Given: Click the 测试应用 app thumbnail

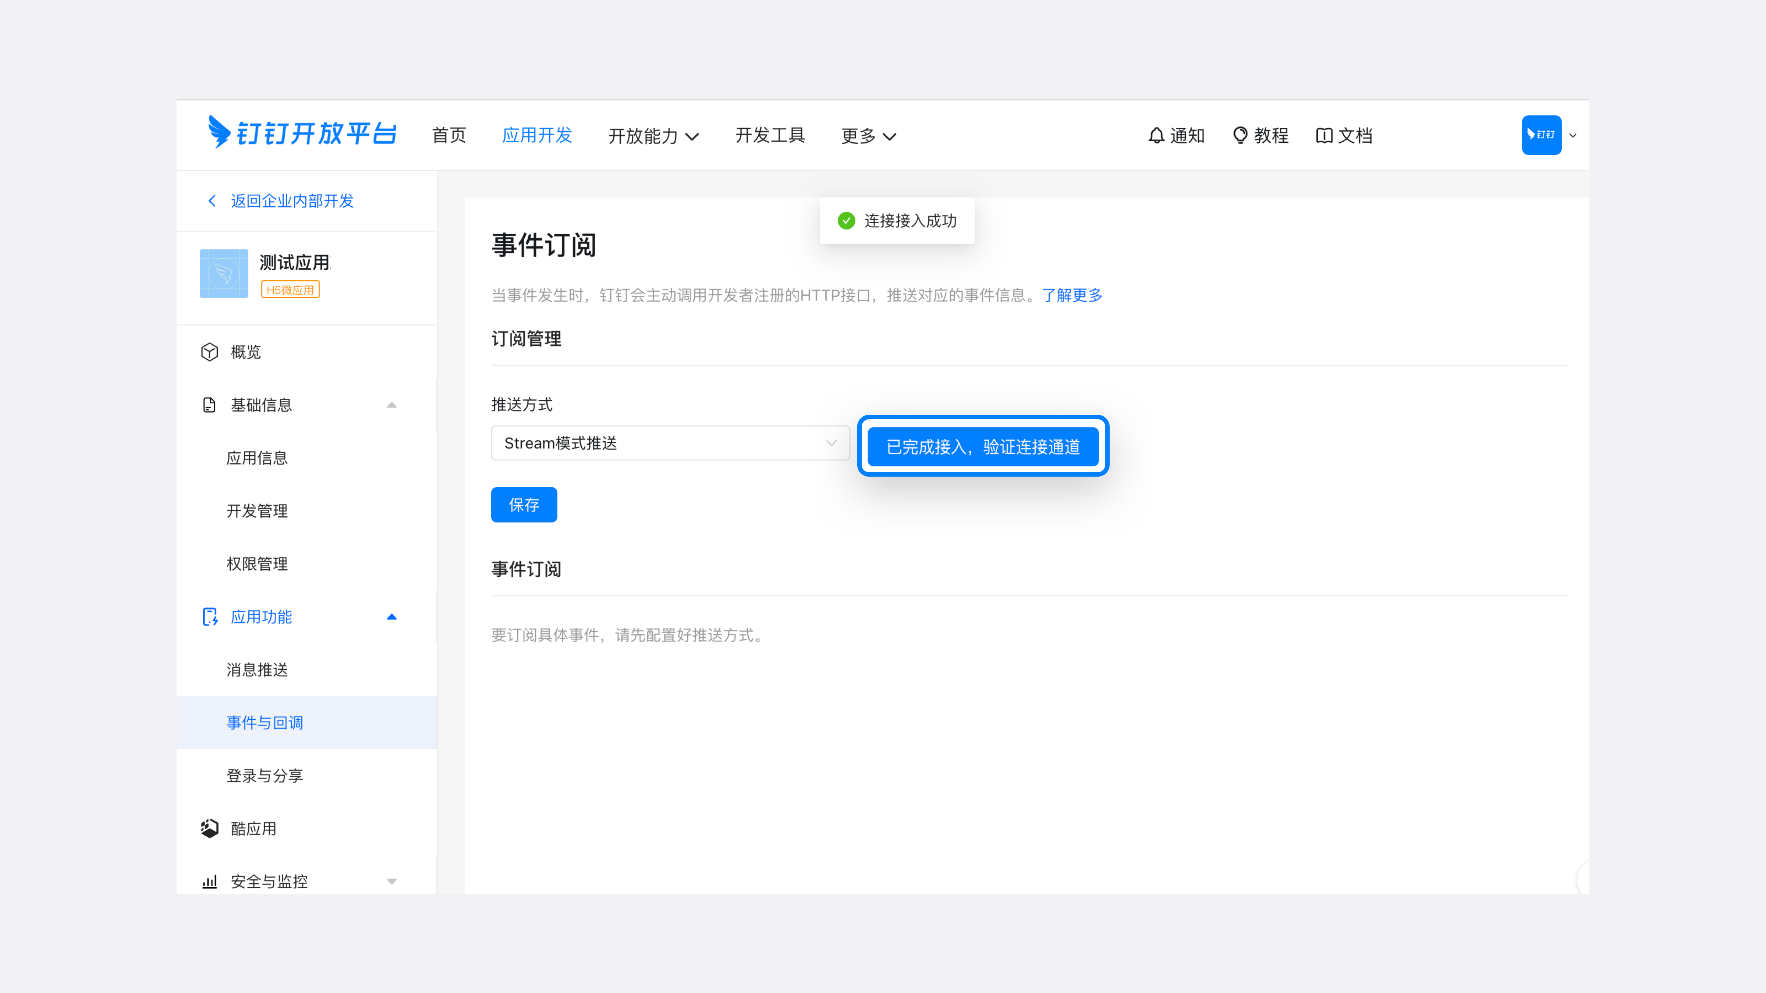Looking at the screenshot, I should [223, 273].
